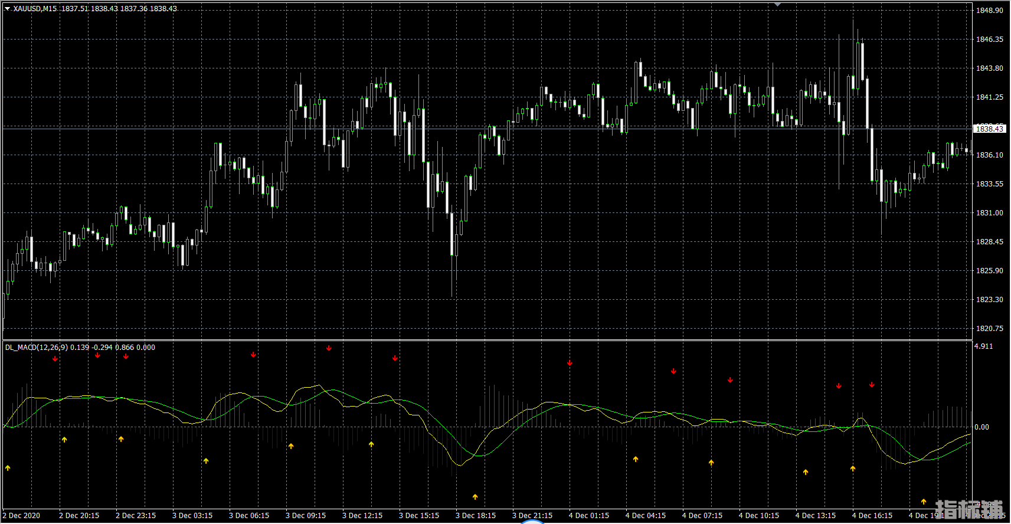
Task: Select the yellow up arrow above 3 Dec 03:15
Action: (206, 461)
